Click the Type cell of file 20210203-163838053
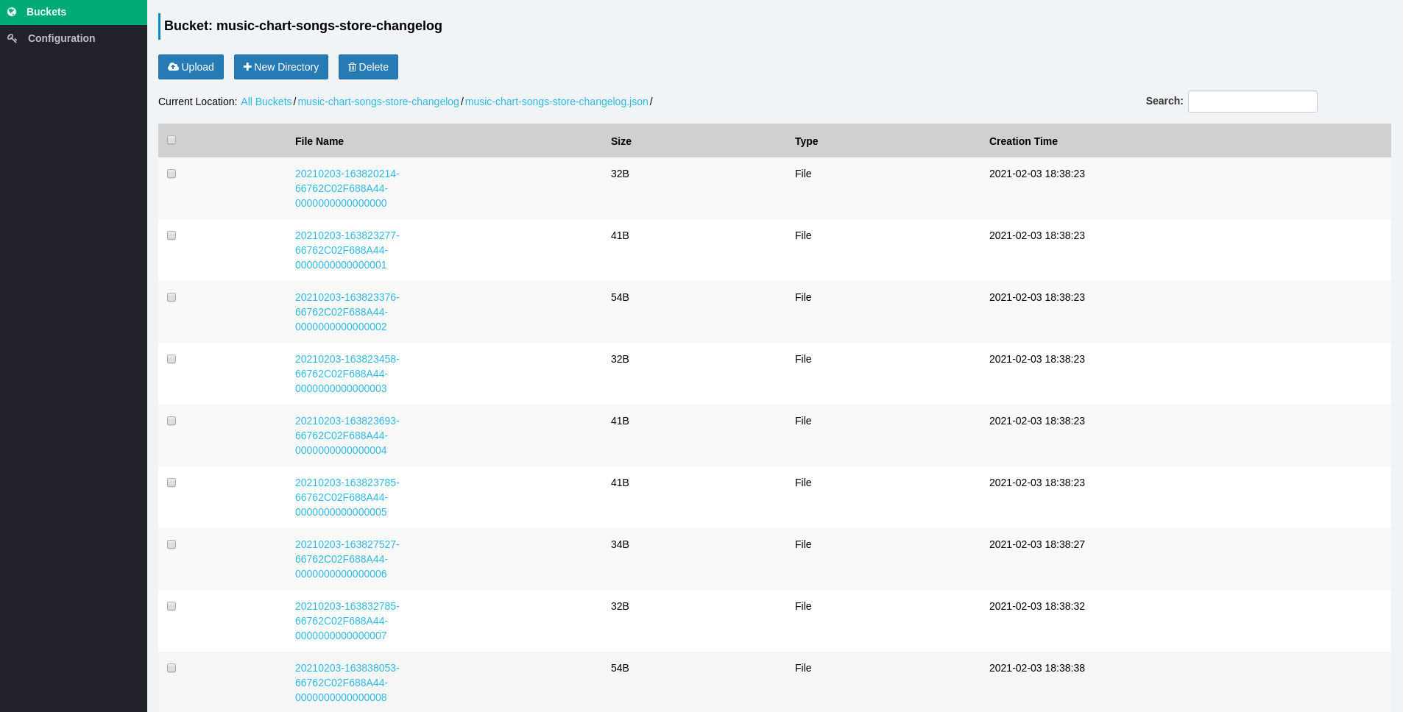This screenshot has height=712, width=1403. 803,668
